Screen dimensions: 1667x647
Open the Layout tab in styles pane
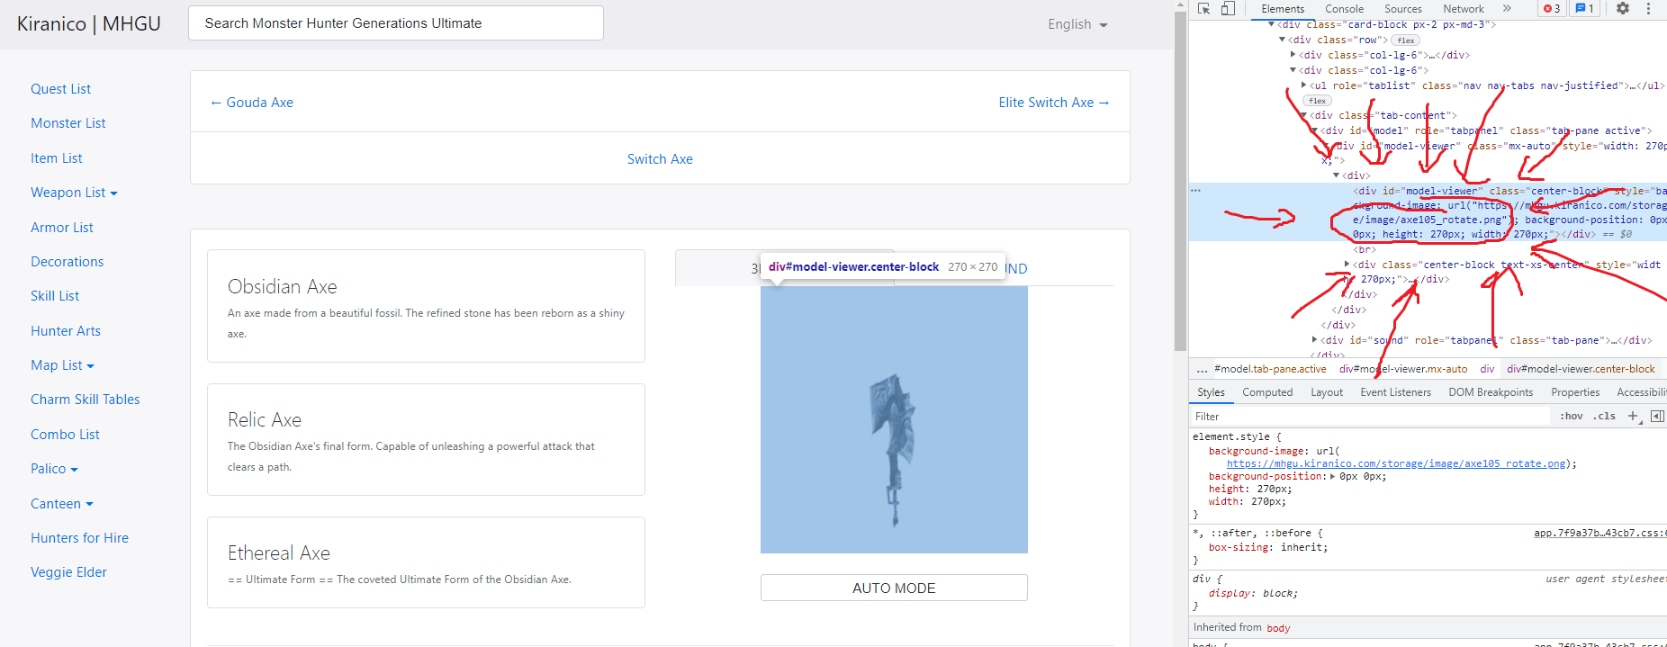tap(1327, 392)
